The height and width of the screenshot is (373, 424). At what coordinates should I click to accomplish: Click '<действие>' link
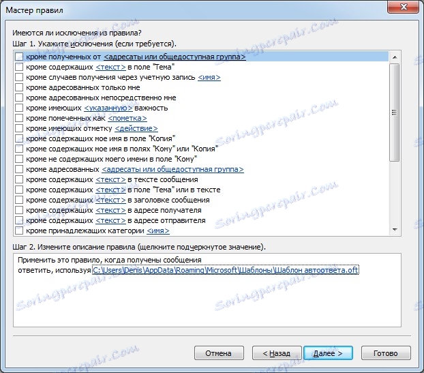[x=136, y=128]
